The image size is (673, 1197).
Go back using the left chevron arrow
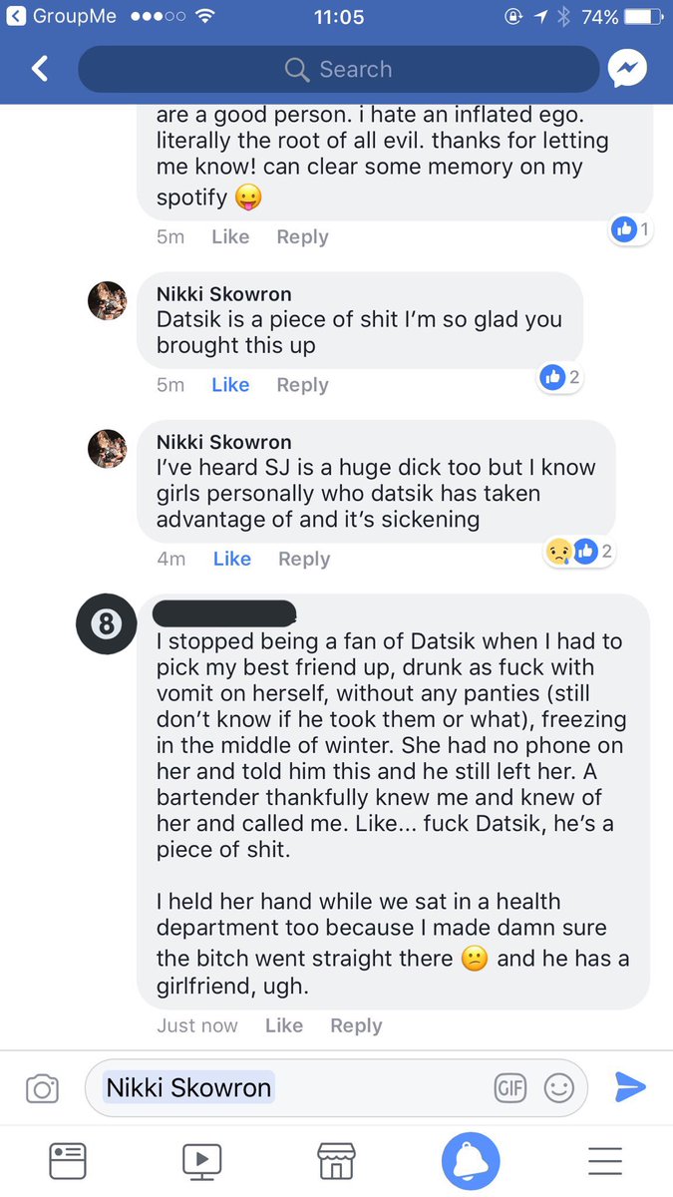(x=40, y=69)
